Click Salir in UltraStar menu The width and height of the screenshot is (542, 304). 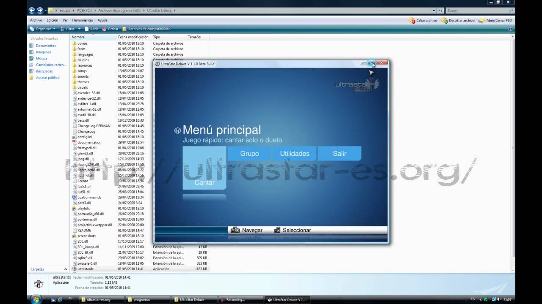(339, 153)
